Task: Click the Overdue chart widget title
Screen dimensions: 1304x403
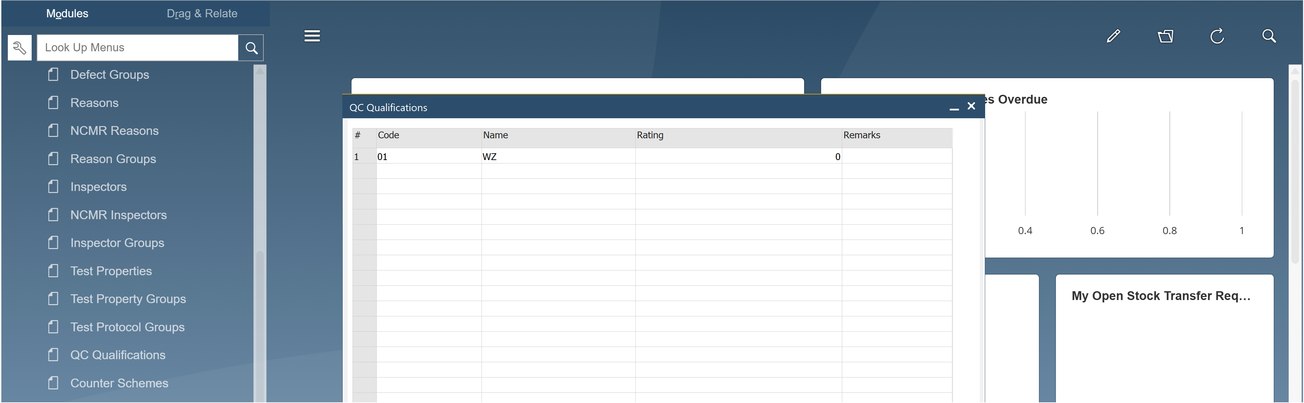Action: pyautogui.click(x=1016, y=100)
